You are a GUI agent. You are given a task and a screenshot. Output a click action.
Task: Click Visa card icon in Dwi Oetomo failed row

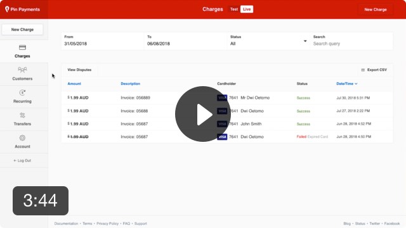pos(222,137)
